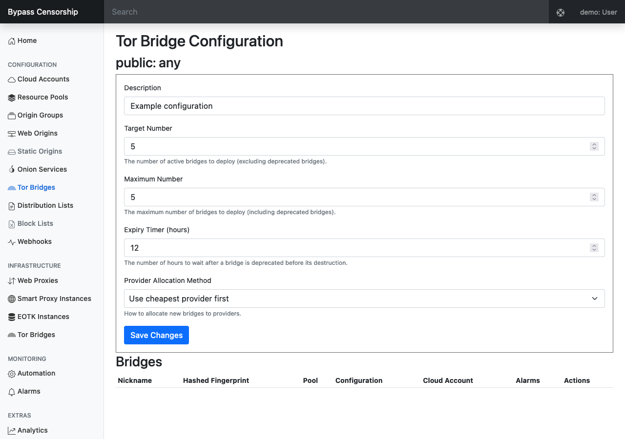The width and height of the screenshot is (625, 439).
Task: Click the Webhooks pulse icon
Action: (12, 242)
